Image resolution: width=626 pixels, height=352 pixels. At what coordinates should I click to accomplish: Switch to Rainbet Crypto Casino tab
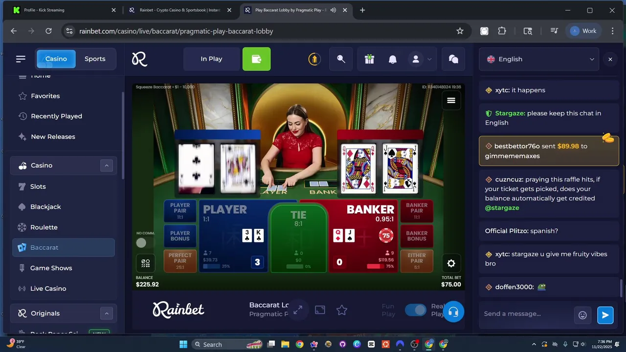pyautogui.click(x=179, y=10)
